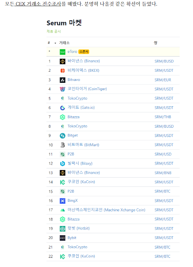Open the Bitvavo exchange link
Screen dimensions: 193x267
click(x=74, y=80)
